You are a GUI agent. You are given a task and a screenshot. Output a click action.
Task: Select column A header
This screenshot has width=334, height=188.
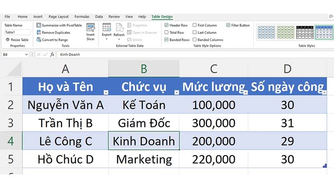66,69
